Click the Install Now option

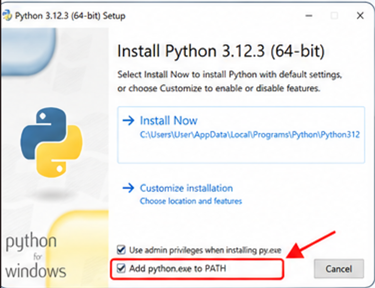click(241, 135)
